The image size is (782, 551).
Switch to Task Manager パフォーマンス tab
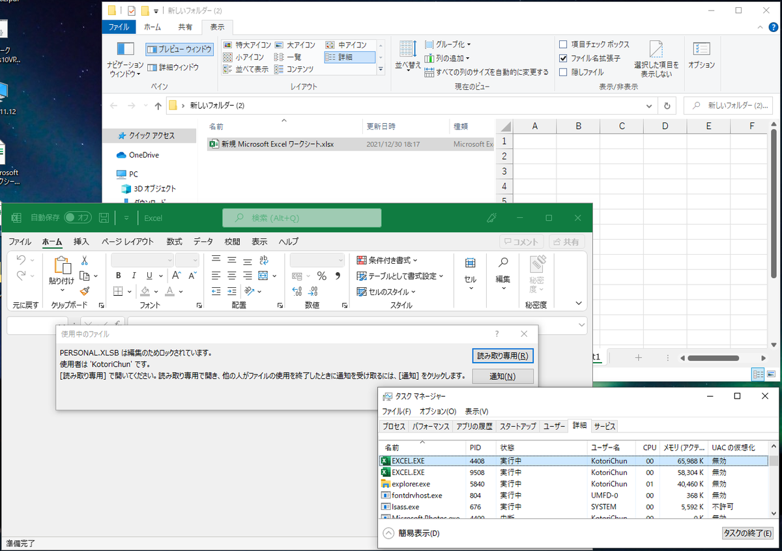coord(431,427)
